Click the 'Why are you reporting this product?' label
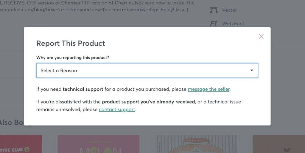This screenshot has height=153, width=305. coord(73,58)
